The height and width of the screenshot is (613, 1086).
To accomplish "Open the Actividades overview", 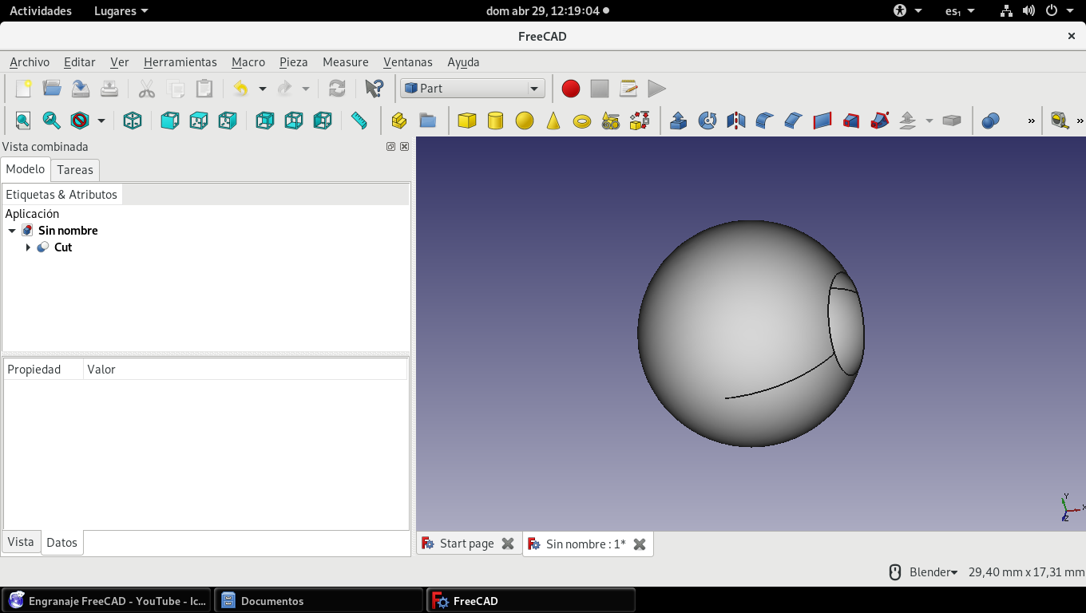I will pos(41,10).
